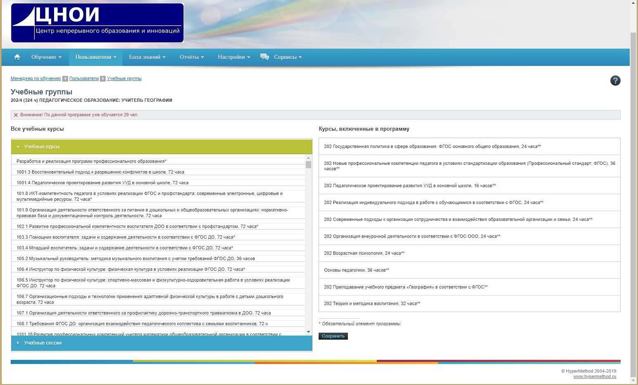Click the chat bubbles icon near Сервисы
Viewport: 638px width, 385px height.
click(x=265, y=57)
